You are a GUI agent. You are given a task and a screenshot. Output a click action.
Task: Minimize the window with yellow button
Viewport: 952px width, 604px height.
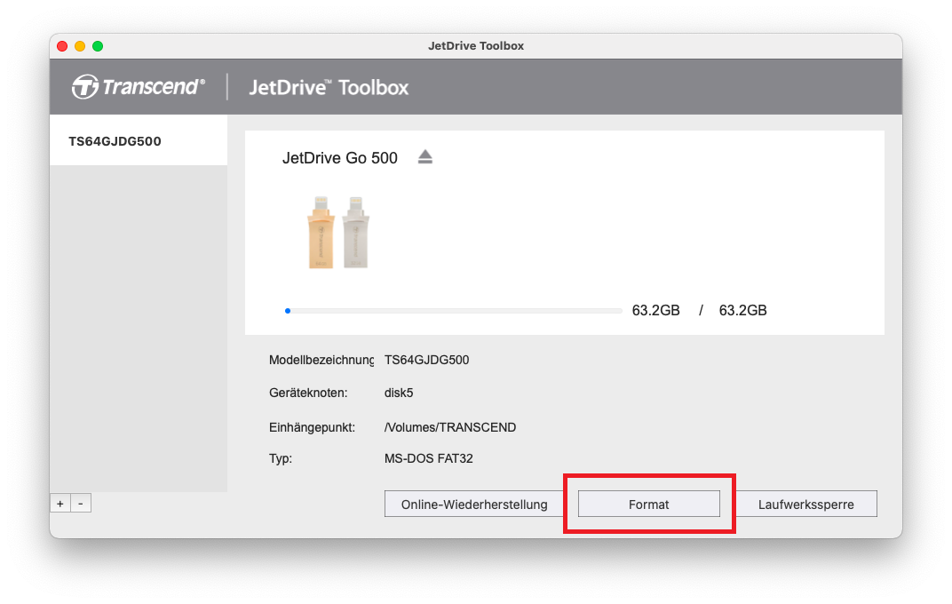80,46
